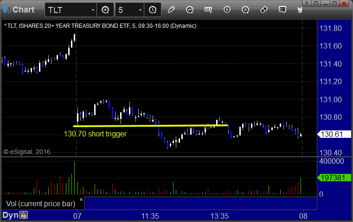
Task: Click the tallest green volume bar
Action: tap(75, 178)
